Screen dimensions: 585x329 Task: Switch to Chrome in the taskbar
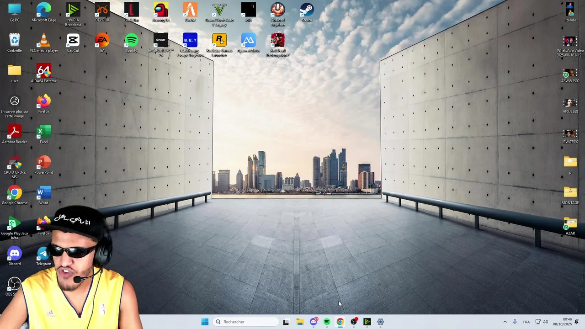[x=340, y=322]
